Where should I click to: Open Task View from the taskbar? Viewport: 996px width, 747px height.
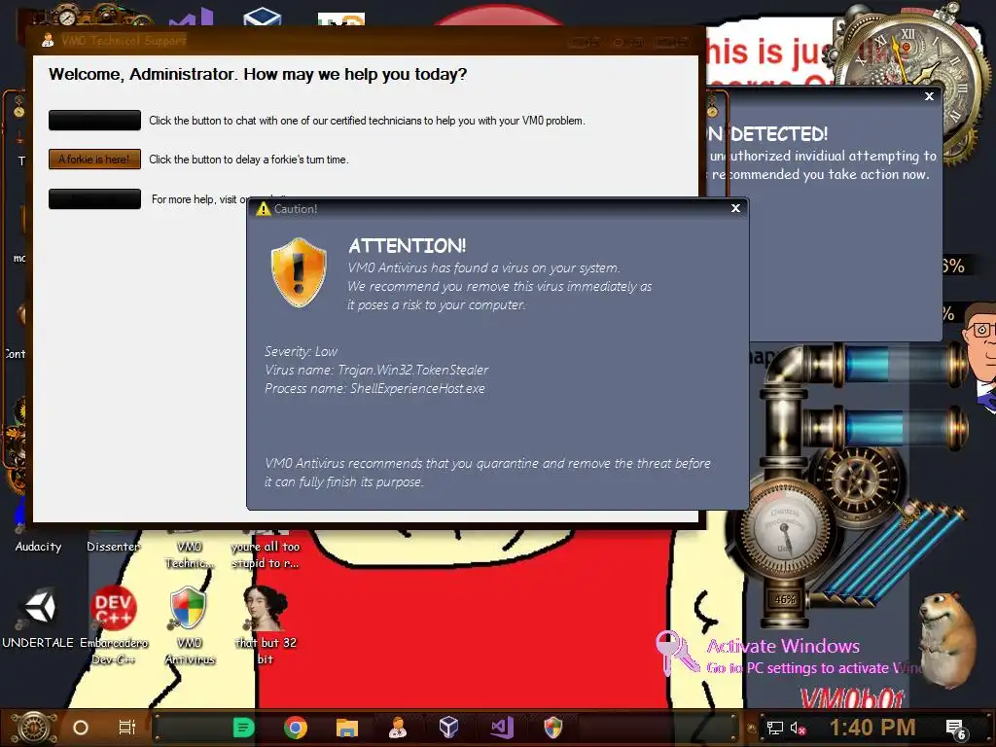(x=127, y=728)
